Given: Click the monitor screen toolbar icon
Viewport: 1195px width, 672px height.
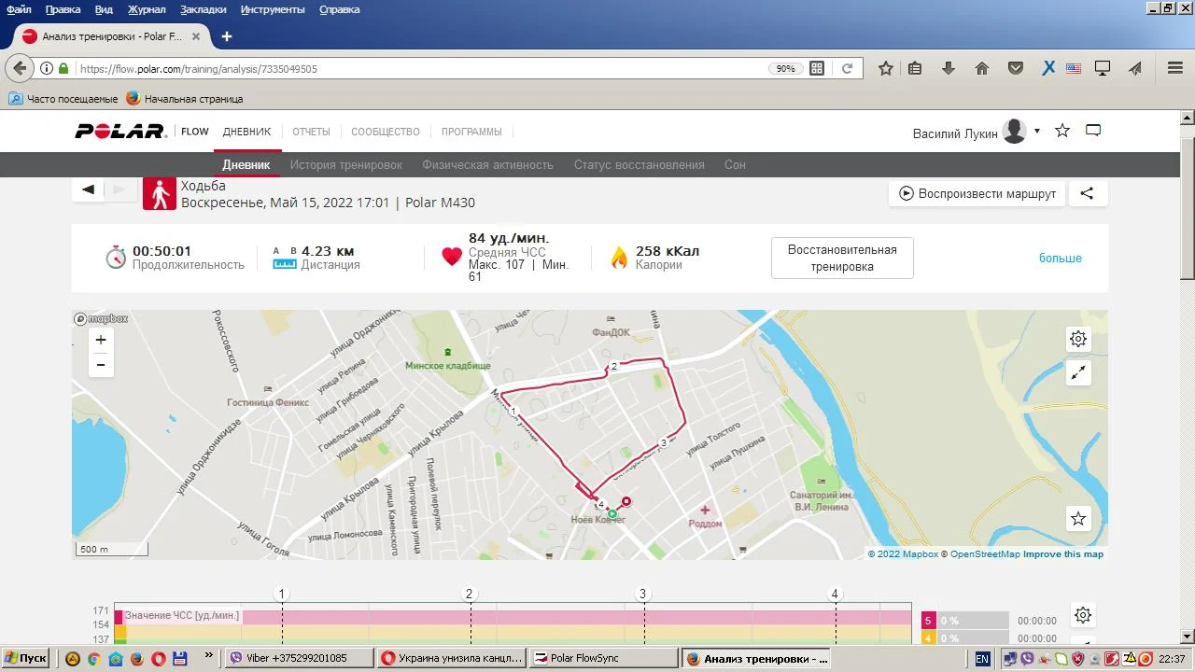Looking at the screenshot, I should point(1103,68).
